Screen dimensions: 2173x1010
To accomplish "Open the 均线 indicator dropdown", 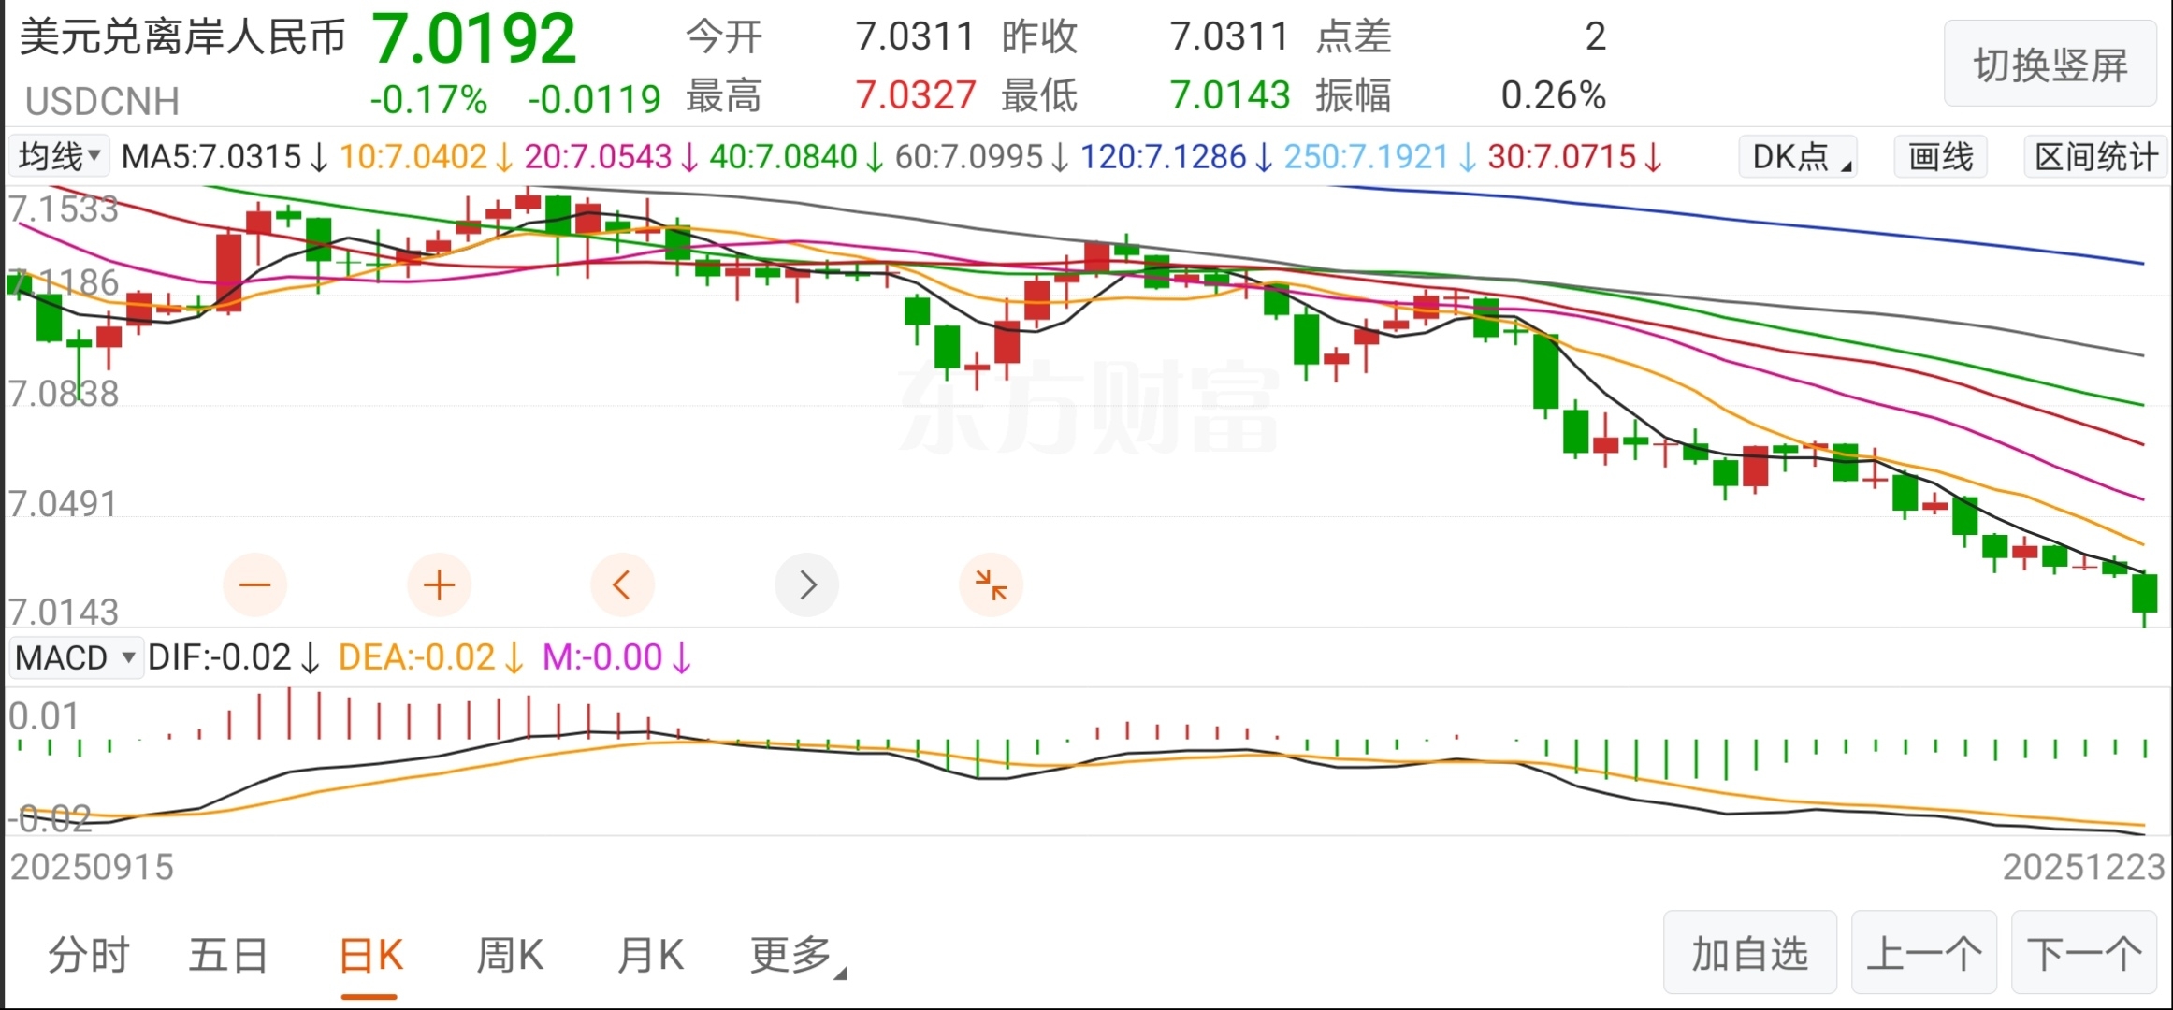I will pos(59,156).
